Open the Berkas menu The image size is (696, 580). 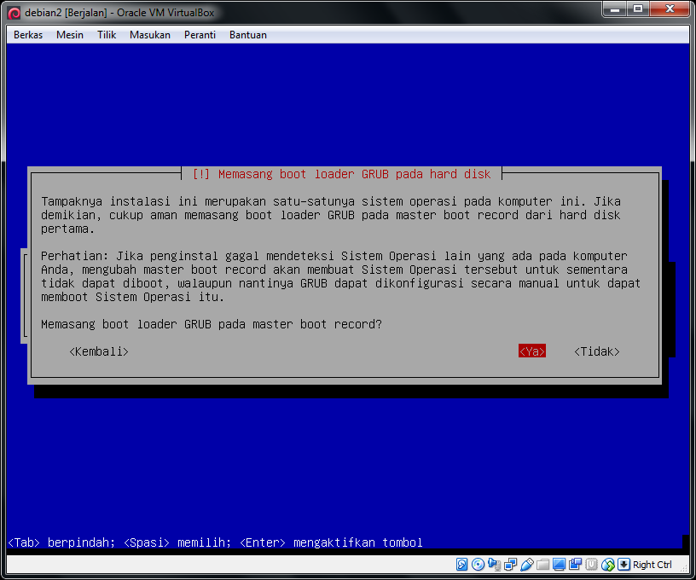[28, 35]
